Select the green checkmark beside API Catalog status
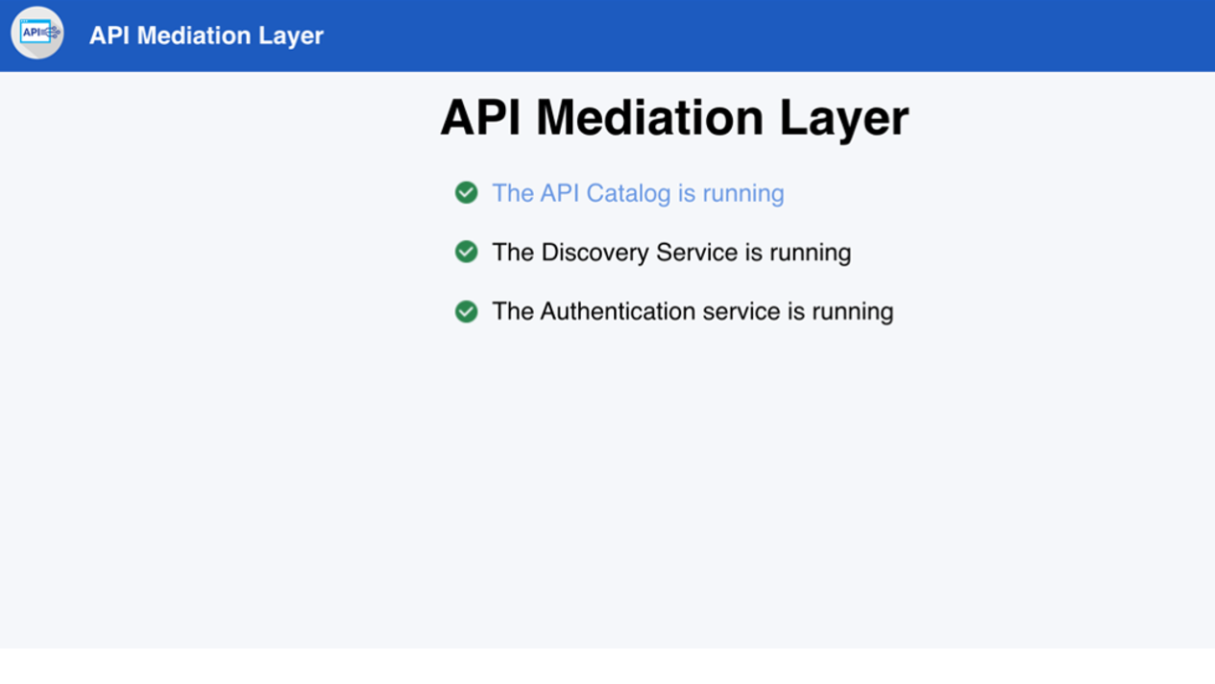Viewport: 1215px width, 684px height. click(x=466, y=192)
